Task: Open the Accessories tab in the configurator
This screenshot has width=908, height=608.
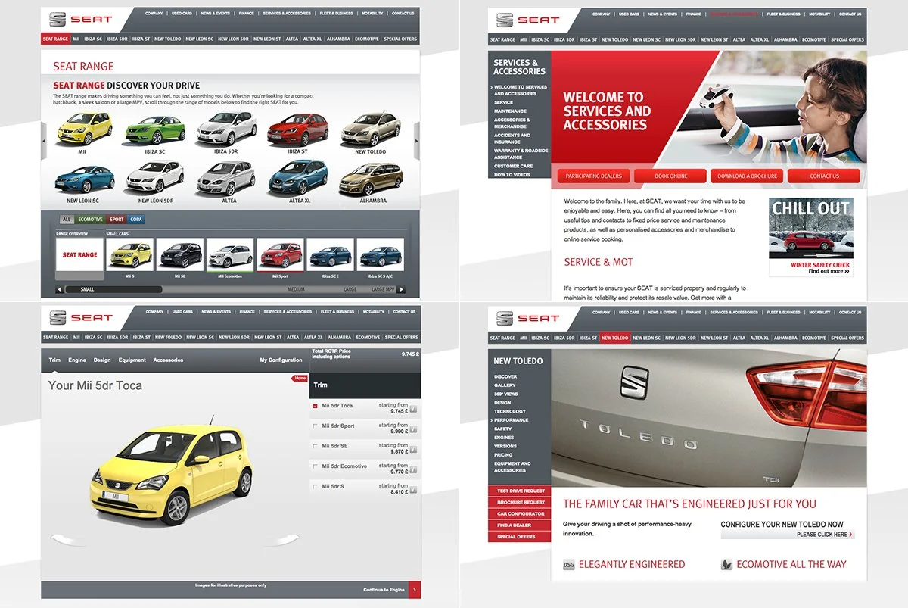Action: pos(168,360)
